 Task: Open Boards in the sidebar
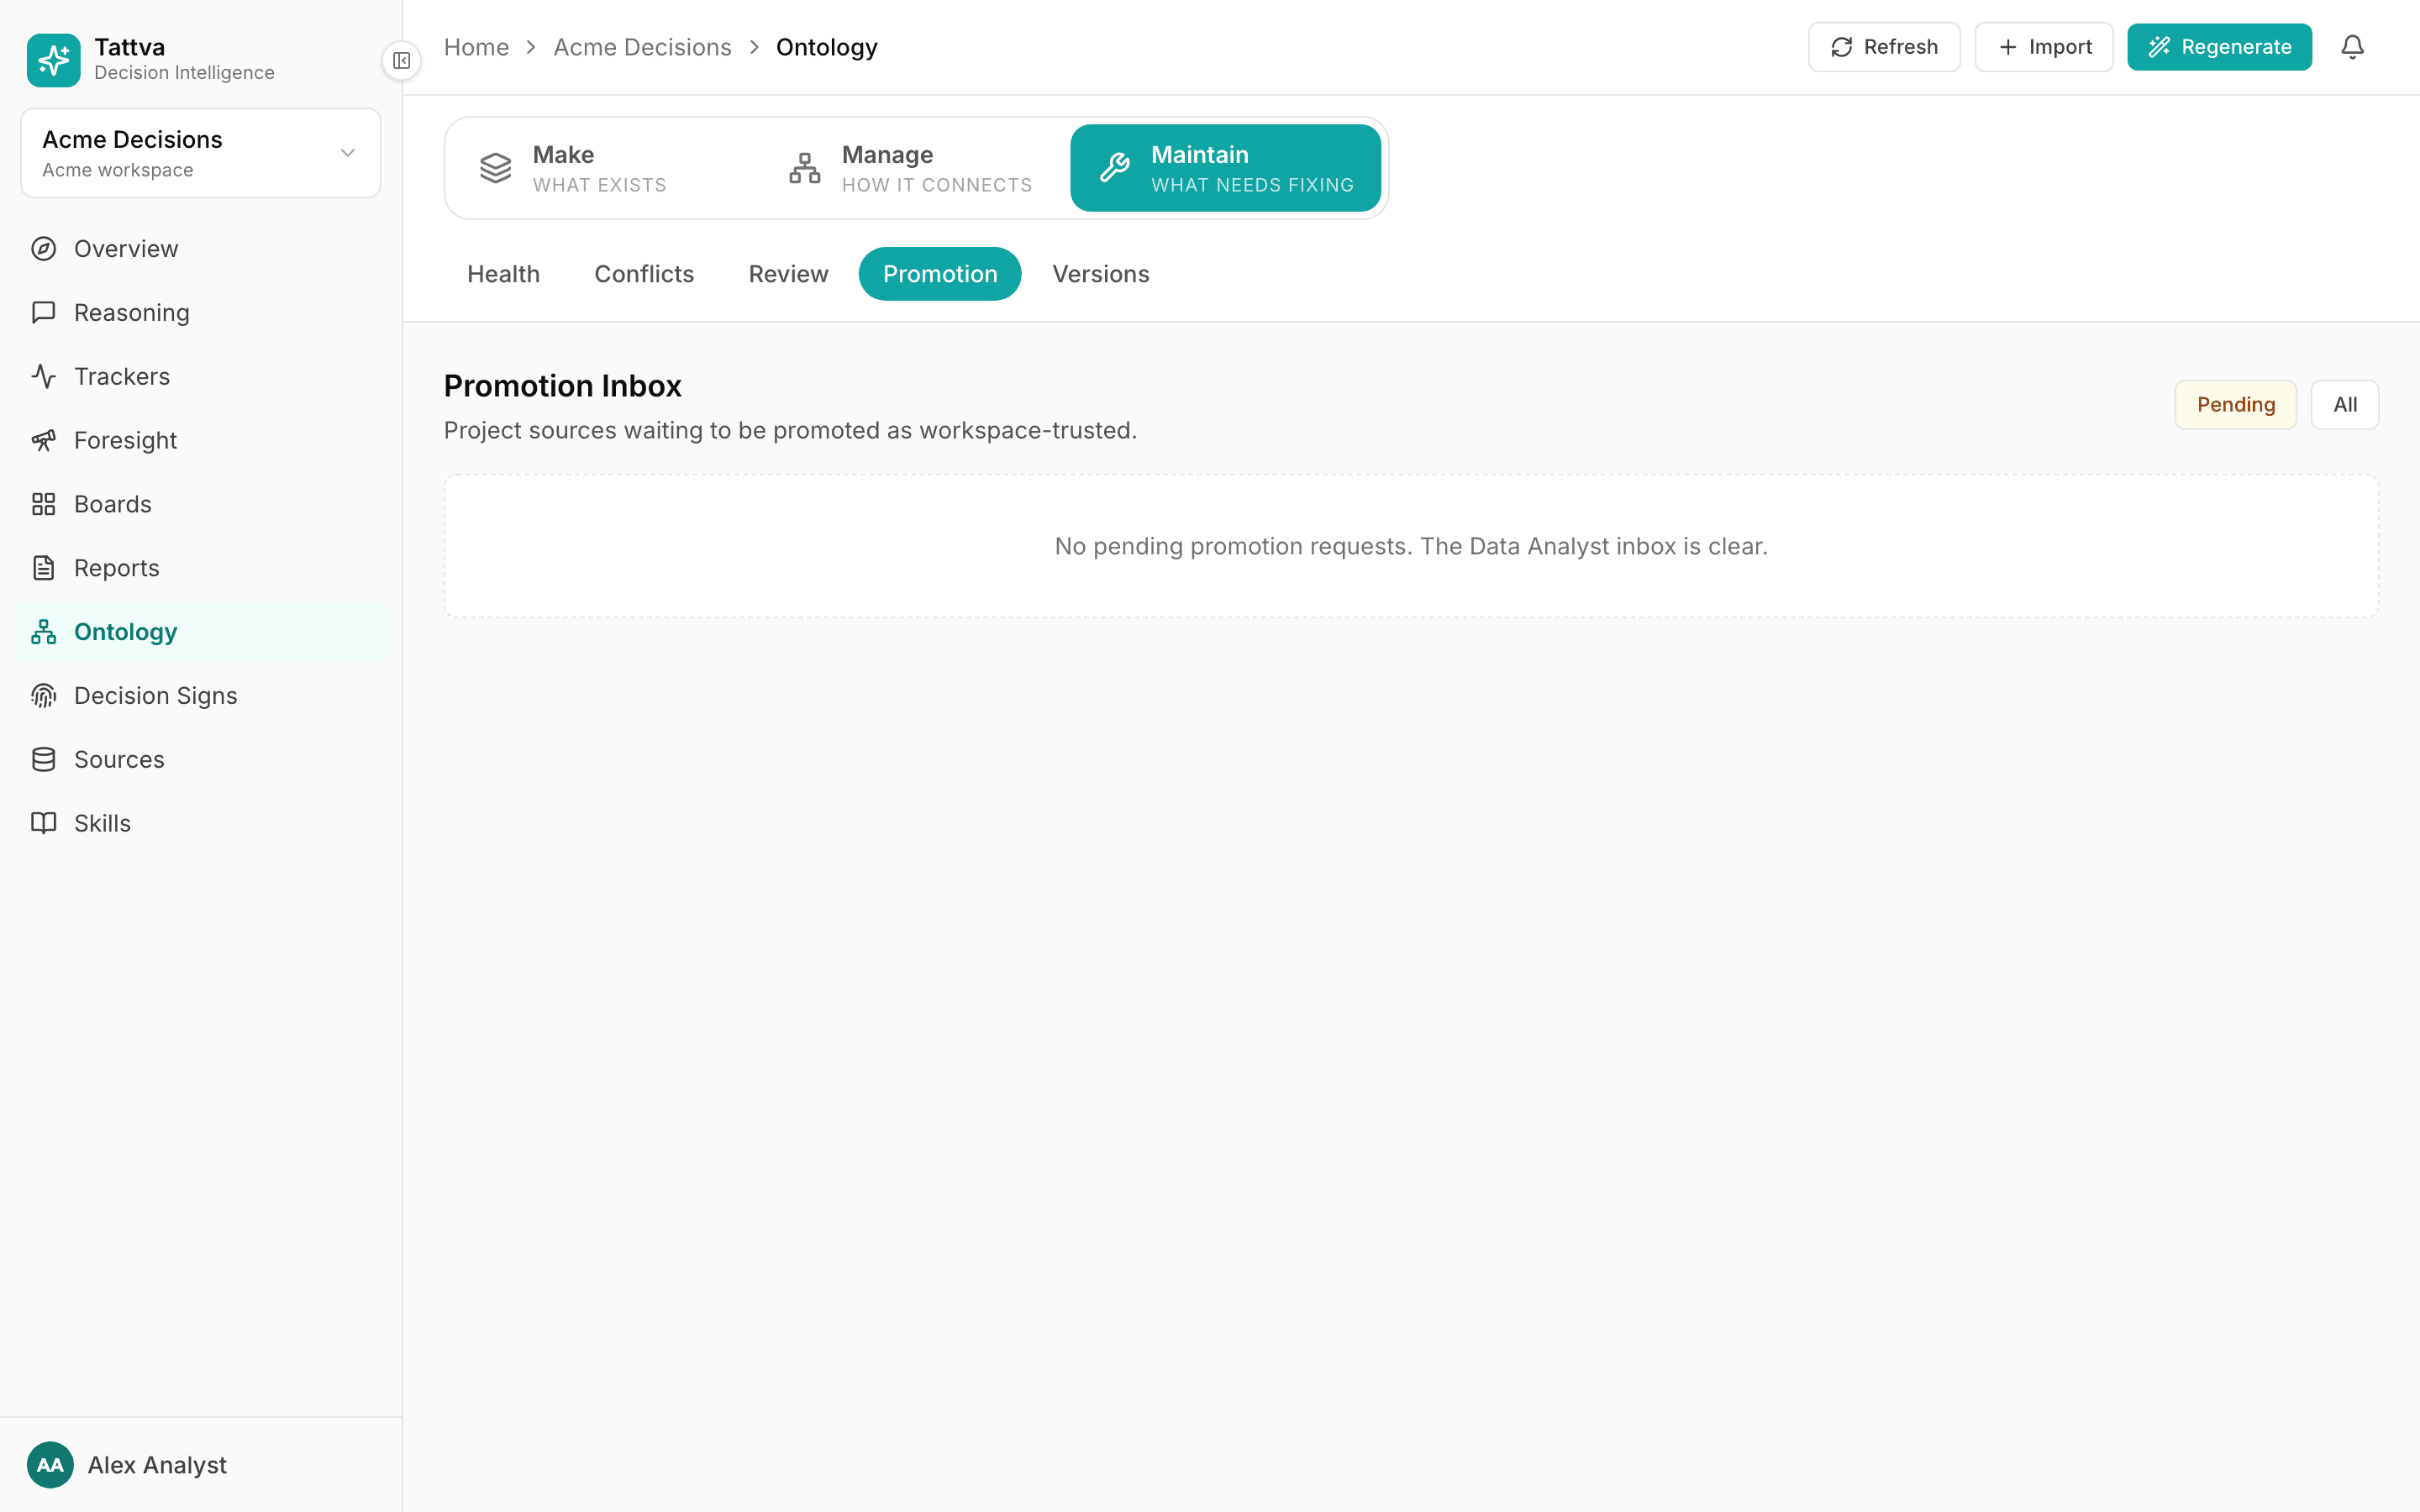[200, 504]
